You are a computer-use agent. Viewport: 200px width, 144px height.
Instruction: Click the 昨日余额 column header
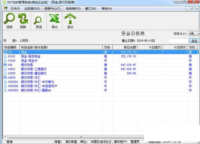coord(125,47)
